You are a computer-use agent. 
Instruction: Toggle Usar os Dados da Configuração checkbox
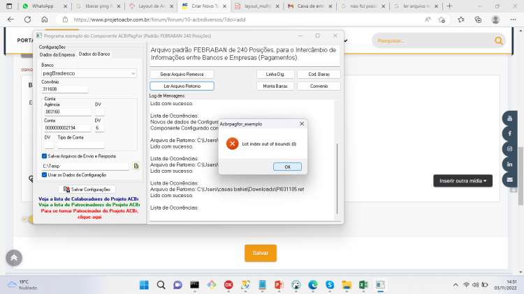coord(44,175)
